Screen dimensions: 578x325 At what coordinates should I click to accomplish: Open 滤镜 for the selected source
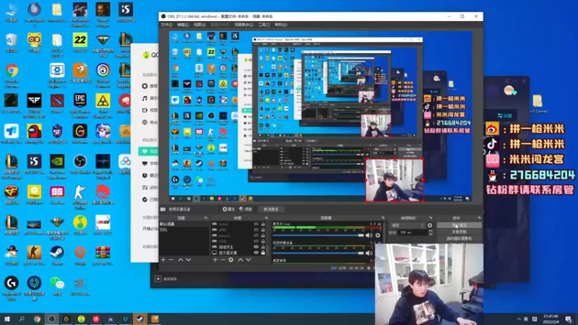tap(246, 209)
